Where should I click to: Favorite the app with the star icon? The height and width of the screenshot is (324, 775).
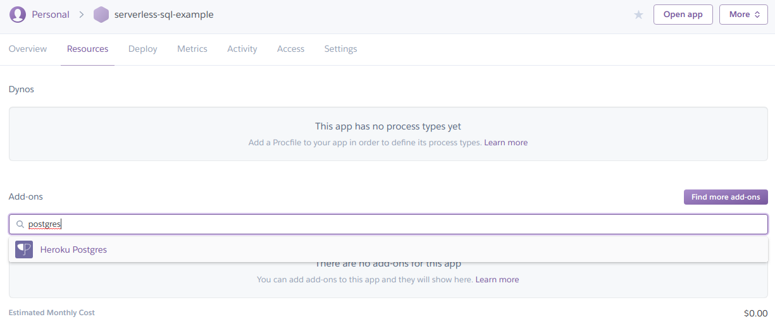(x=638, y=15)
